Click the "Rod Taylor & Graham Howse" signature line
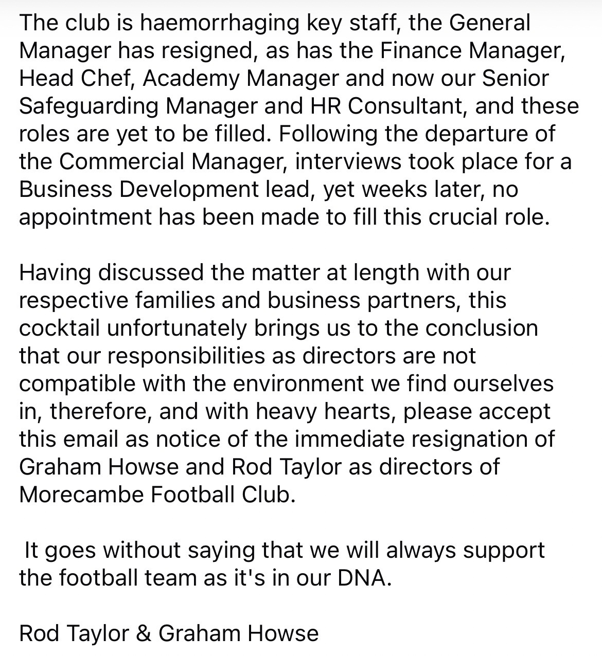This screenshot has height=656, width=602. point(169,633)
